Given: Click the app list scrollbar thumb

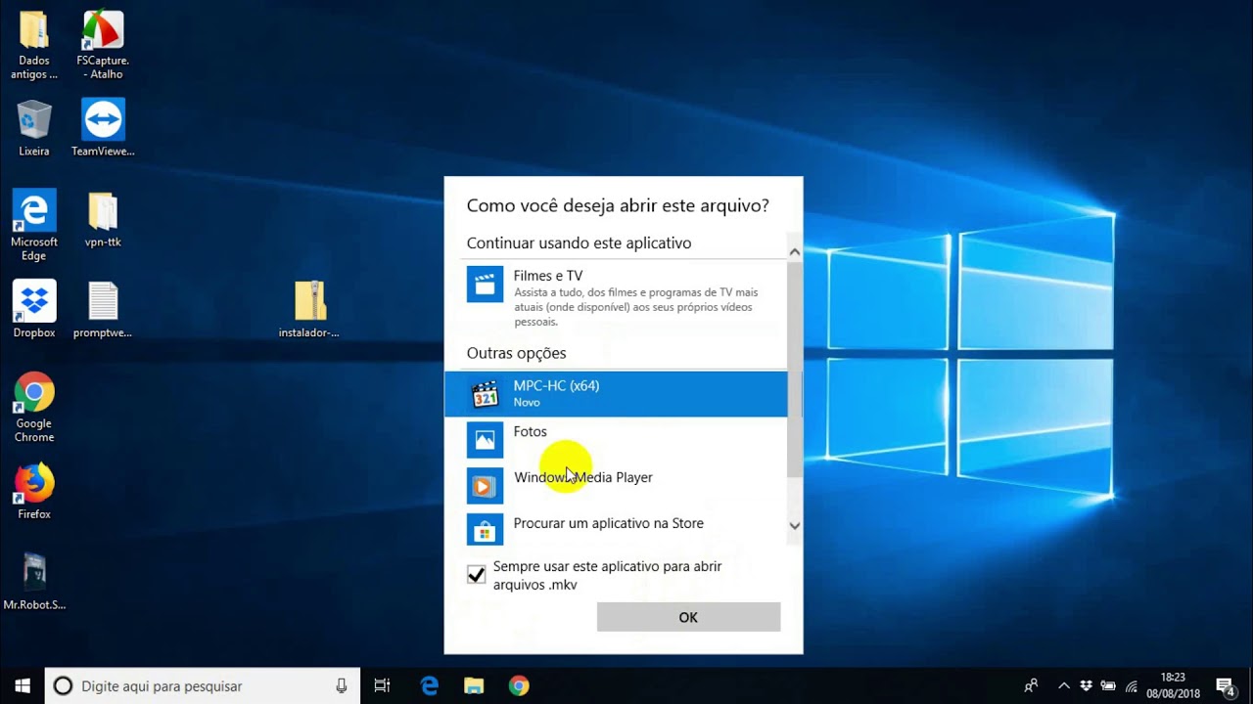Looking at the screenshot, I should pyautogui.click(x=795, y=370).
